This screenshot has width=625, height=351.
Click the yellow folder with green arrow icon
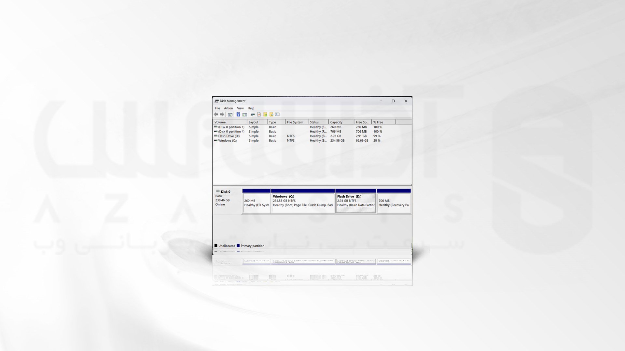265,114
